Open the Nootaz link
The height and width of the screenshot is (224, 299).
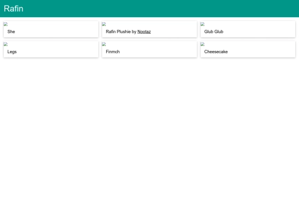point(144,32)
